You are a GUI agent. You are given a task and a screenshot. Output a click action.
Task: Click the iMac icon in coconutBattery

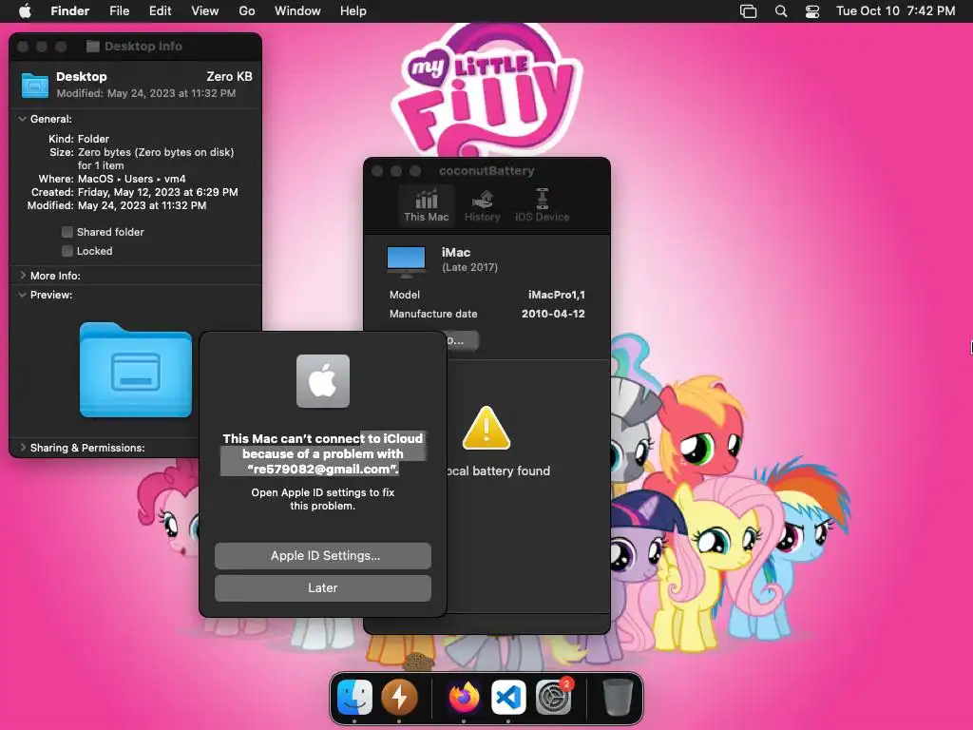(406, 261)
